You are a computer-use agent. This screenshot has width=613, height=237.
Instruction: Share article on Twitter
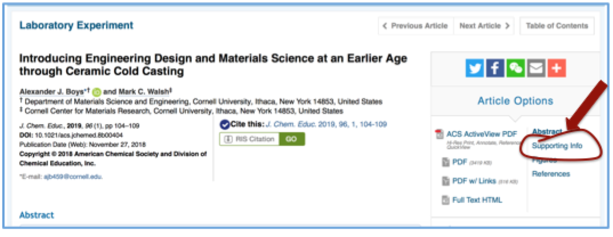point(475,69)
